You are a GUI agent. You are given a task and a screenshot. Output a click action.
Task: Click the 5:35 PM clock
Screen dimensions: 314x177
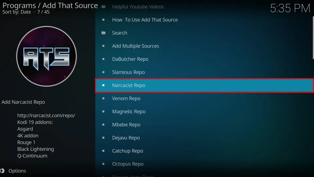[x=290, y=9]
